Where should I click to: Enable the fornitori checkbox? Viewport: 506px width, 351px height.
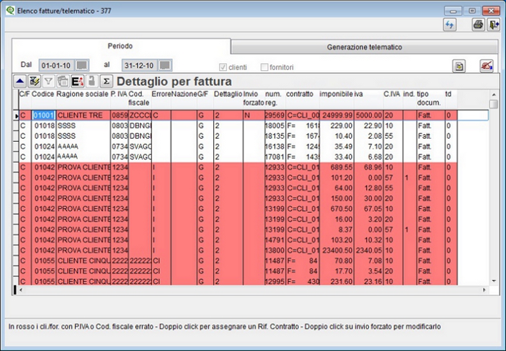(x=264, y=67)
